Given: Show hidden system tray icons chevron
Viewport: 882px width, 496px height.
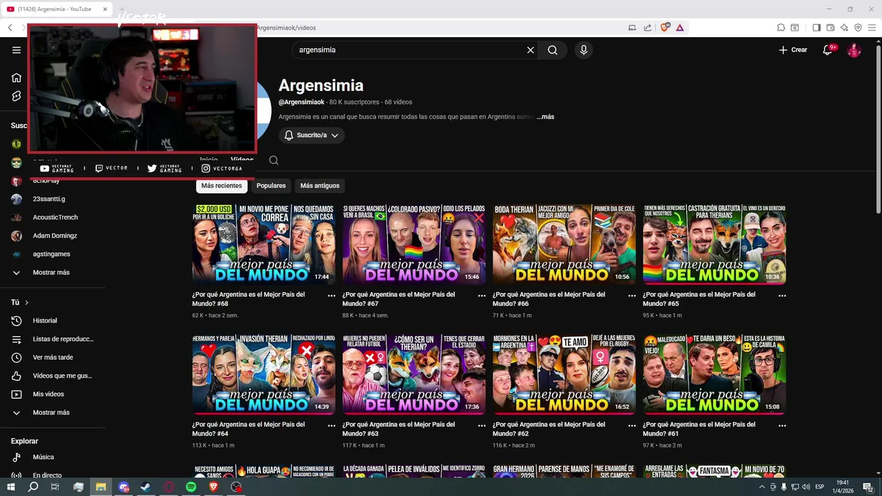Looking at the screenshot, I should click(x=761, y=487).
